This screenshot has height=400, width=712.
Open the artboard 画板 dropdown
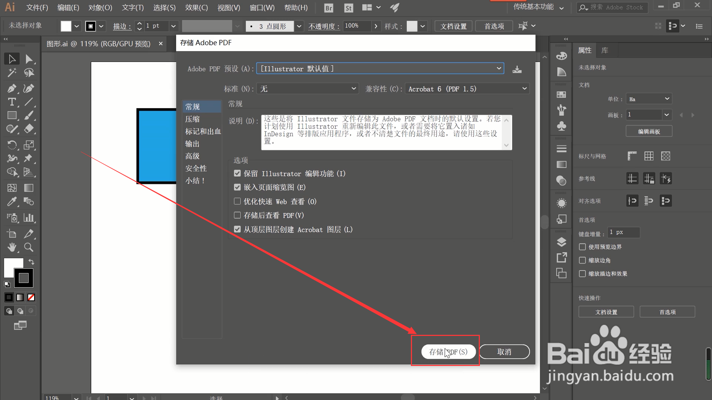click(x=667, y=115)
